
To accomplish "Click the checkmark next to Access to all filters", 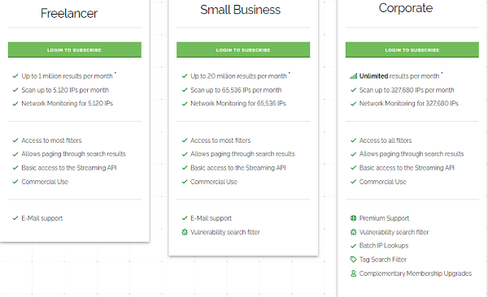I will click(353, 140).
